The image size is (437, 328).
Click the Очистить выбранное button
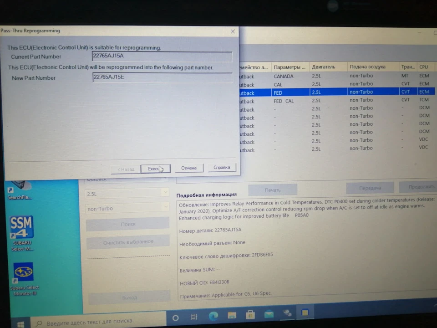[x=128, y=242]
